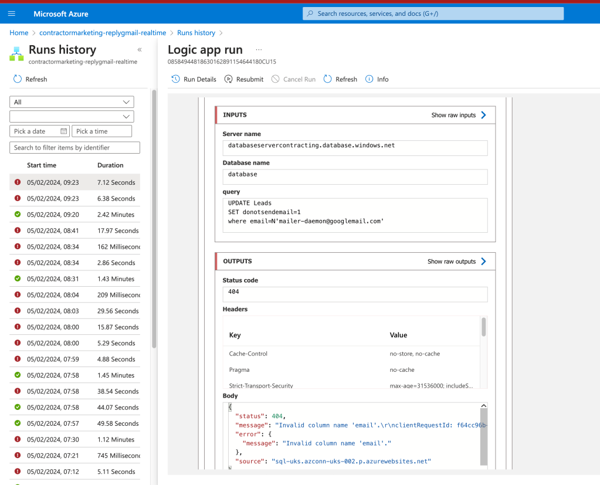Viewport: 600px width, 485px height.
Task: Select the 162 Milliseconds run
Action: [74, 247]
